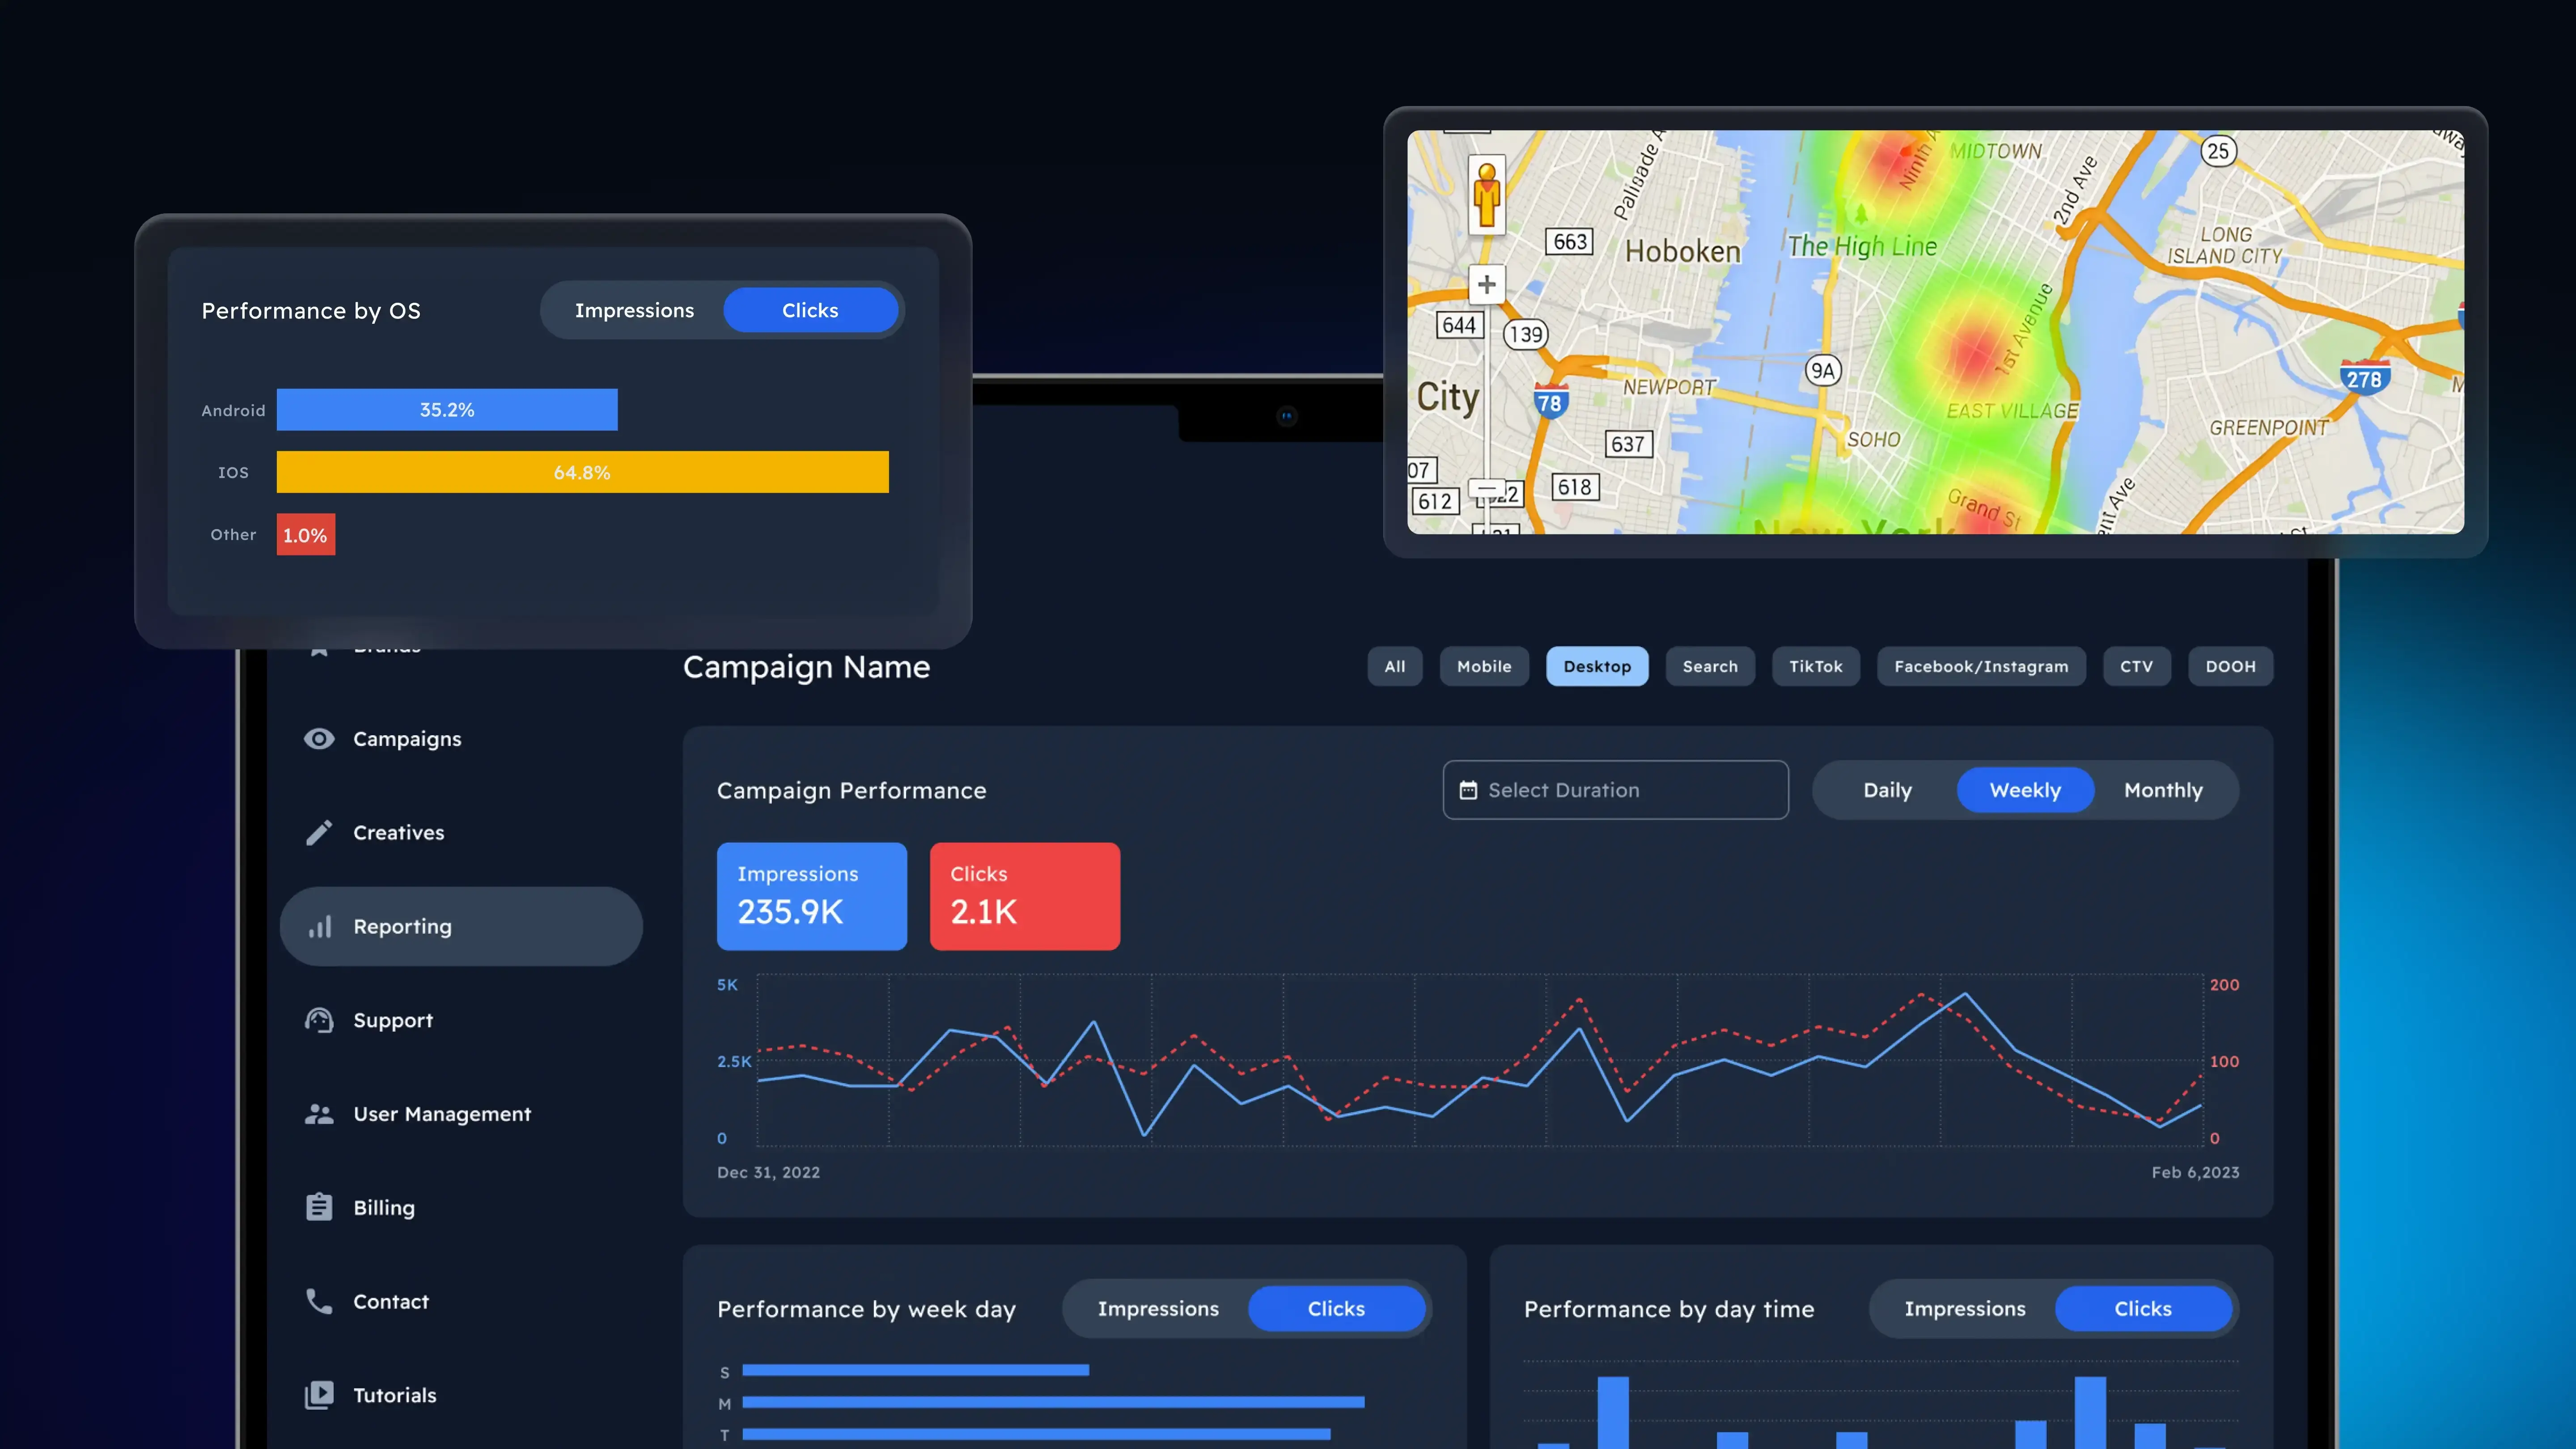Viewport: 2576px width, 1449px height.
Task: Open the Select Duration date field
Action: click(x=1616, y=790)
